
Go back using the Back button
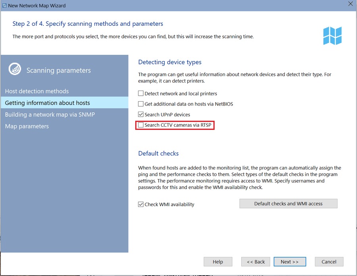coord(255,261)
